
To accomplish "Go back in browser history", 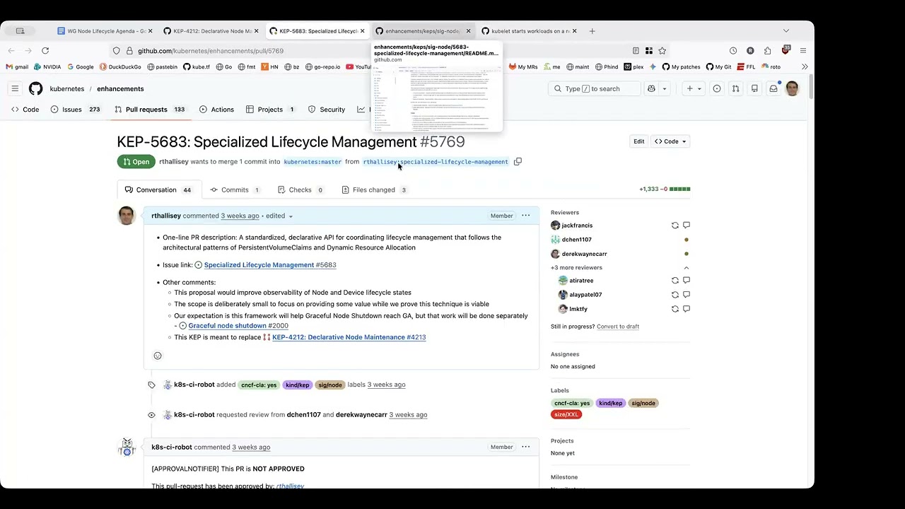I will coord(11,51).
